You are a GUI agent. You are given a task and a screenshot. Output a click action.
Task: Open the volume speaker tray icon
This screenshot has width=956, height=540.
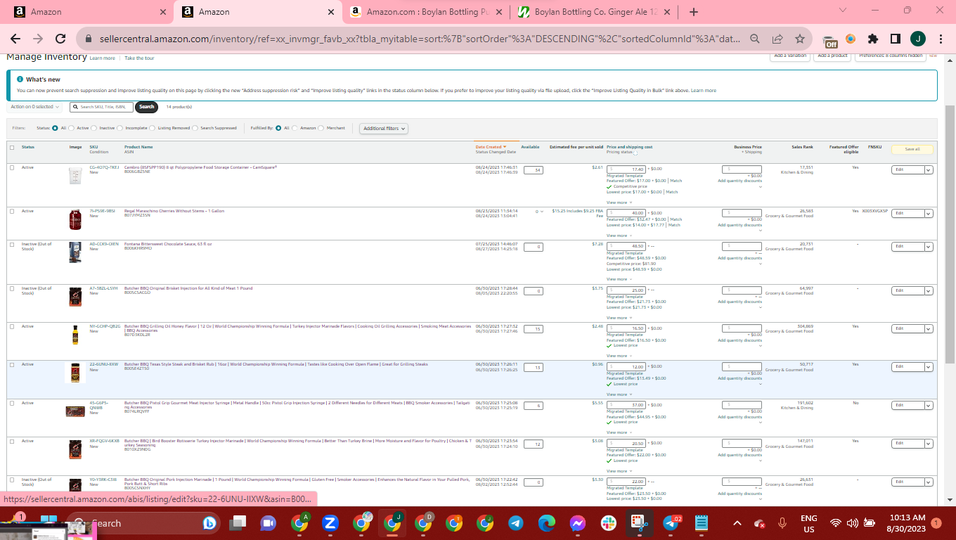click(852, 523)
